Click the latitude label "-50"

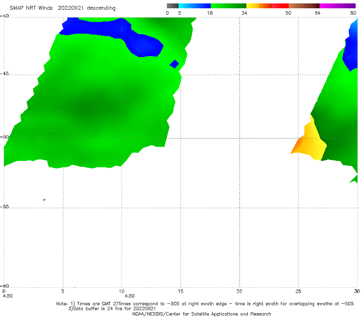pos(4,137)
